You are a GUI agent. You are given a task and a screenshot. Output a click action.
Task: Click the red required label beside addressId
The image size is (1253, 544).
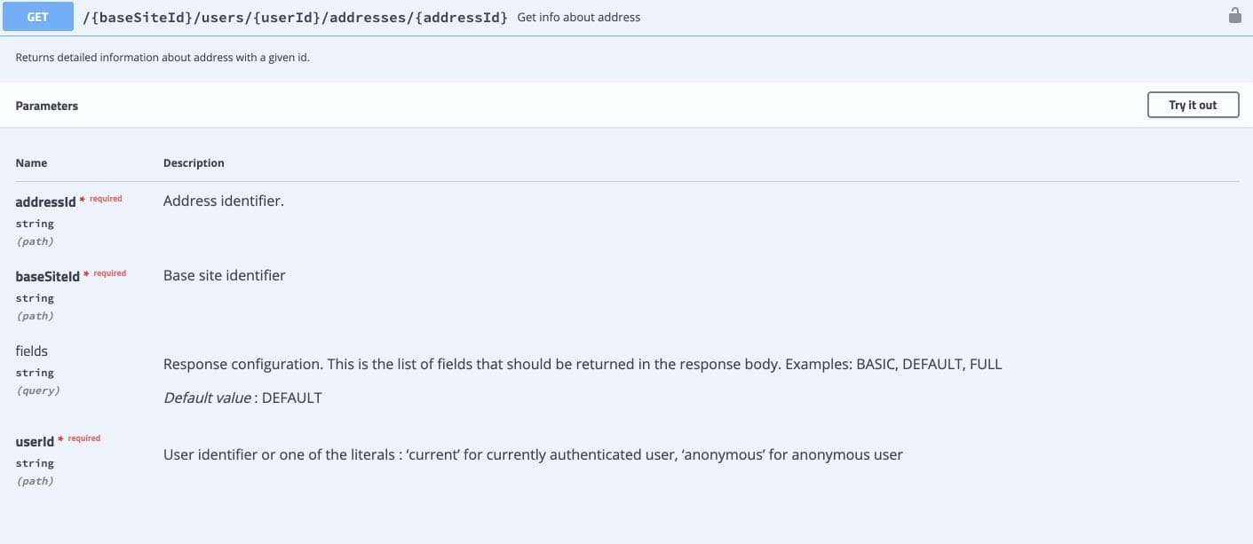(106, 199)
